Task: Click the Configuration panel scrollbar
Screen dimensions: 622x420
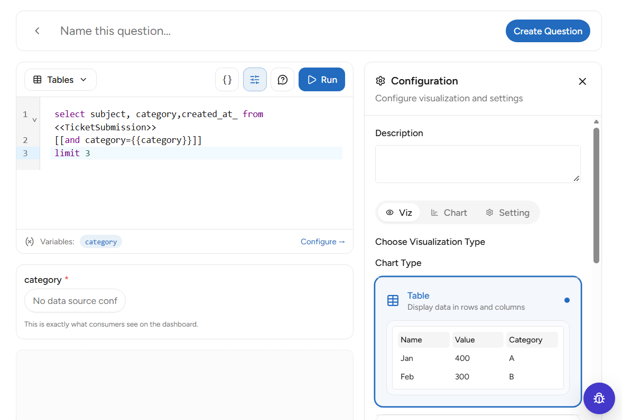Action: tap(596, 195)
